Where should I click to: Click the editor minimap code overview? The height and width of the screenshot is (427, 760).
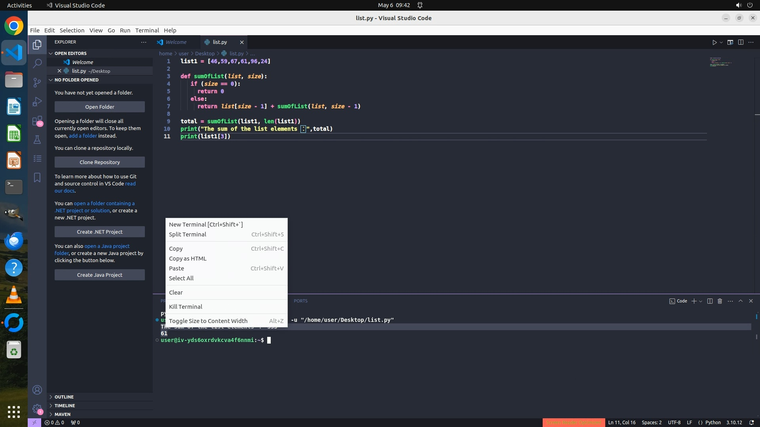coord(720,62)
